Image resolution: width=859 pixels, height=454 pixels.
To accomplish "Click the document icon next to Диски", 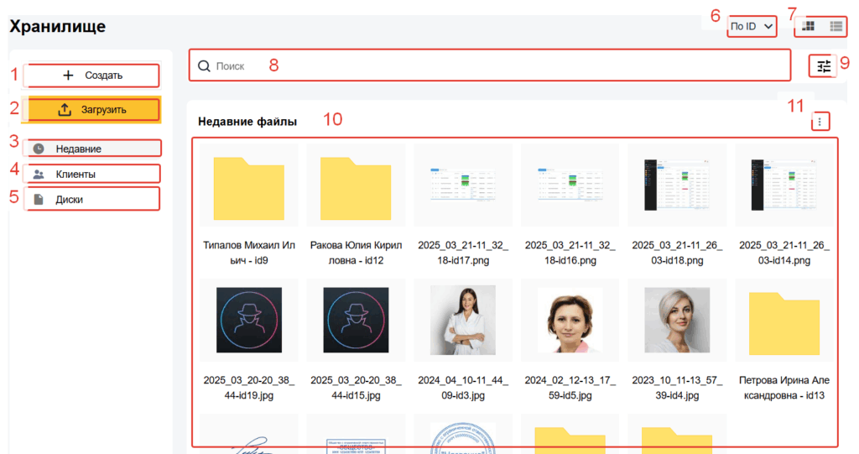I will 39,199.
